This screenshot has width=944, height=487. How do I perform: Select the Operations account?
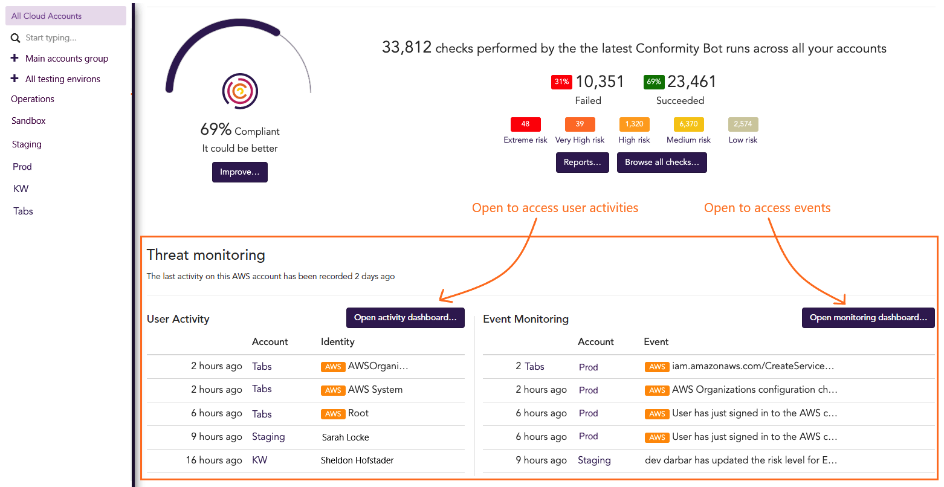pyautogui.click(x=33, y=99)
